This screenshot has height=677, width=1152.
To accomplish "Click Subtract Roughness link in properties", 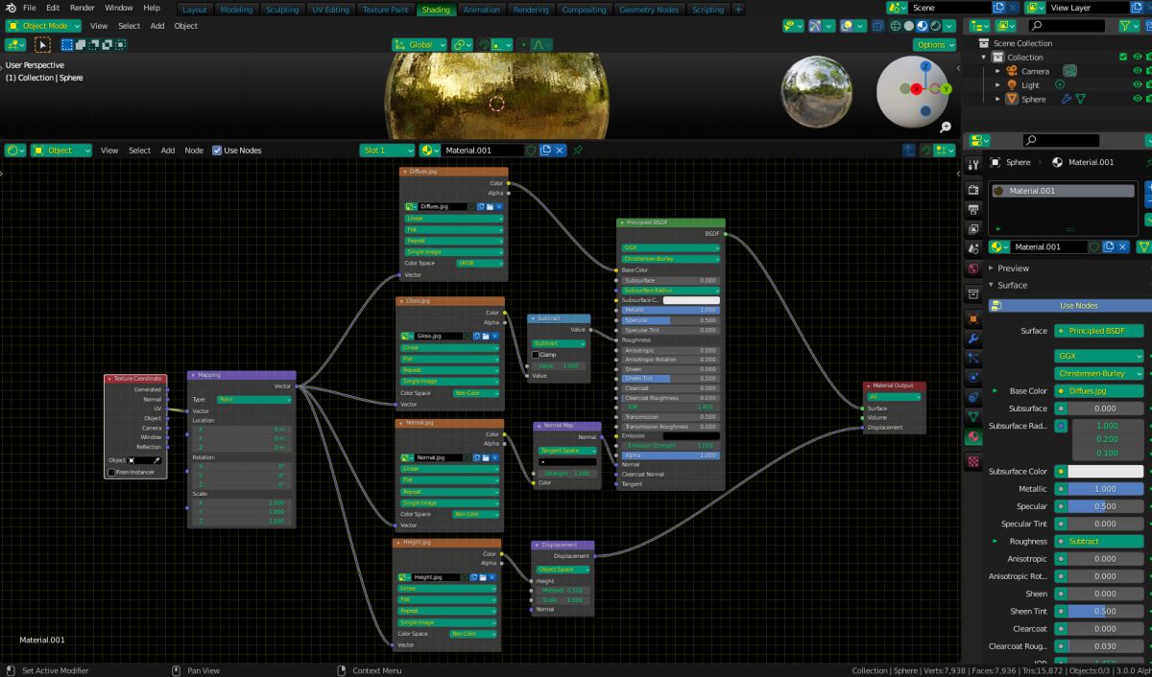I will click(x=1099, y=541).
